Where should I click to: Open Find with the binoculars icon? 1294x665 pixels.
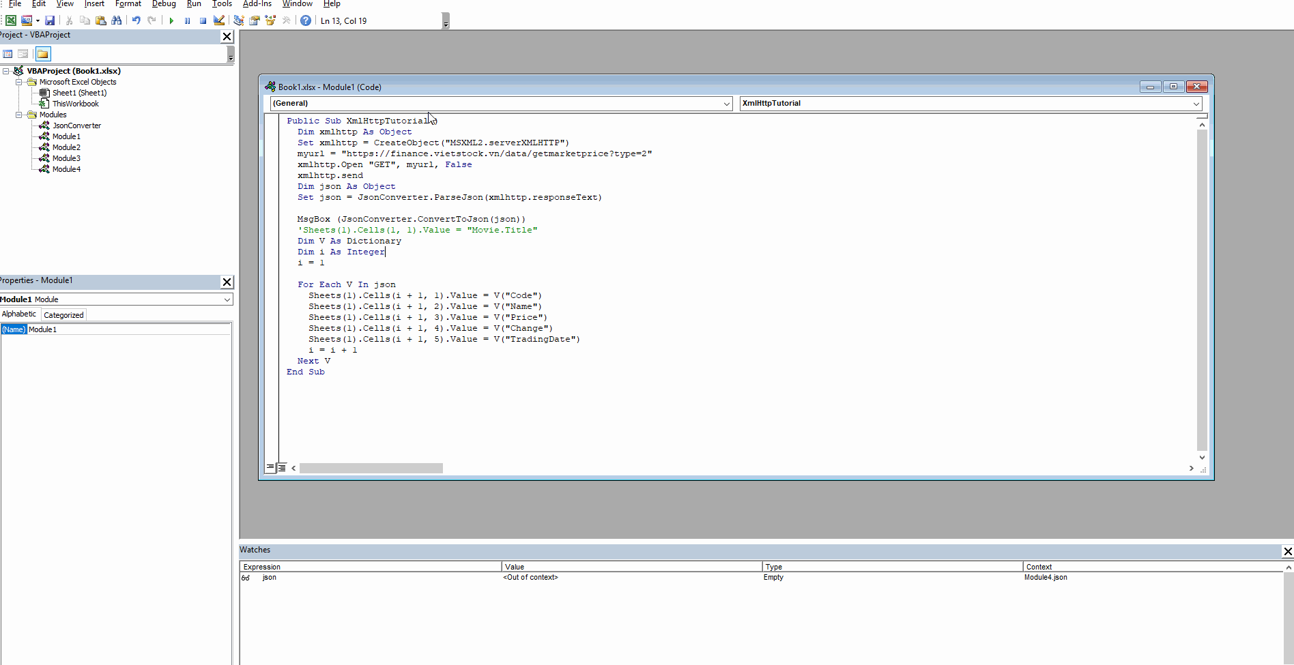coord(116,20)
